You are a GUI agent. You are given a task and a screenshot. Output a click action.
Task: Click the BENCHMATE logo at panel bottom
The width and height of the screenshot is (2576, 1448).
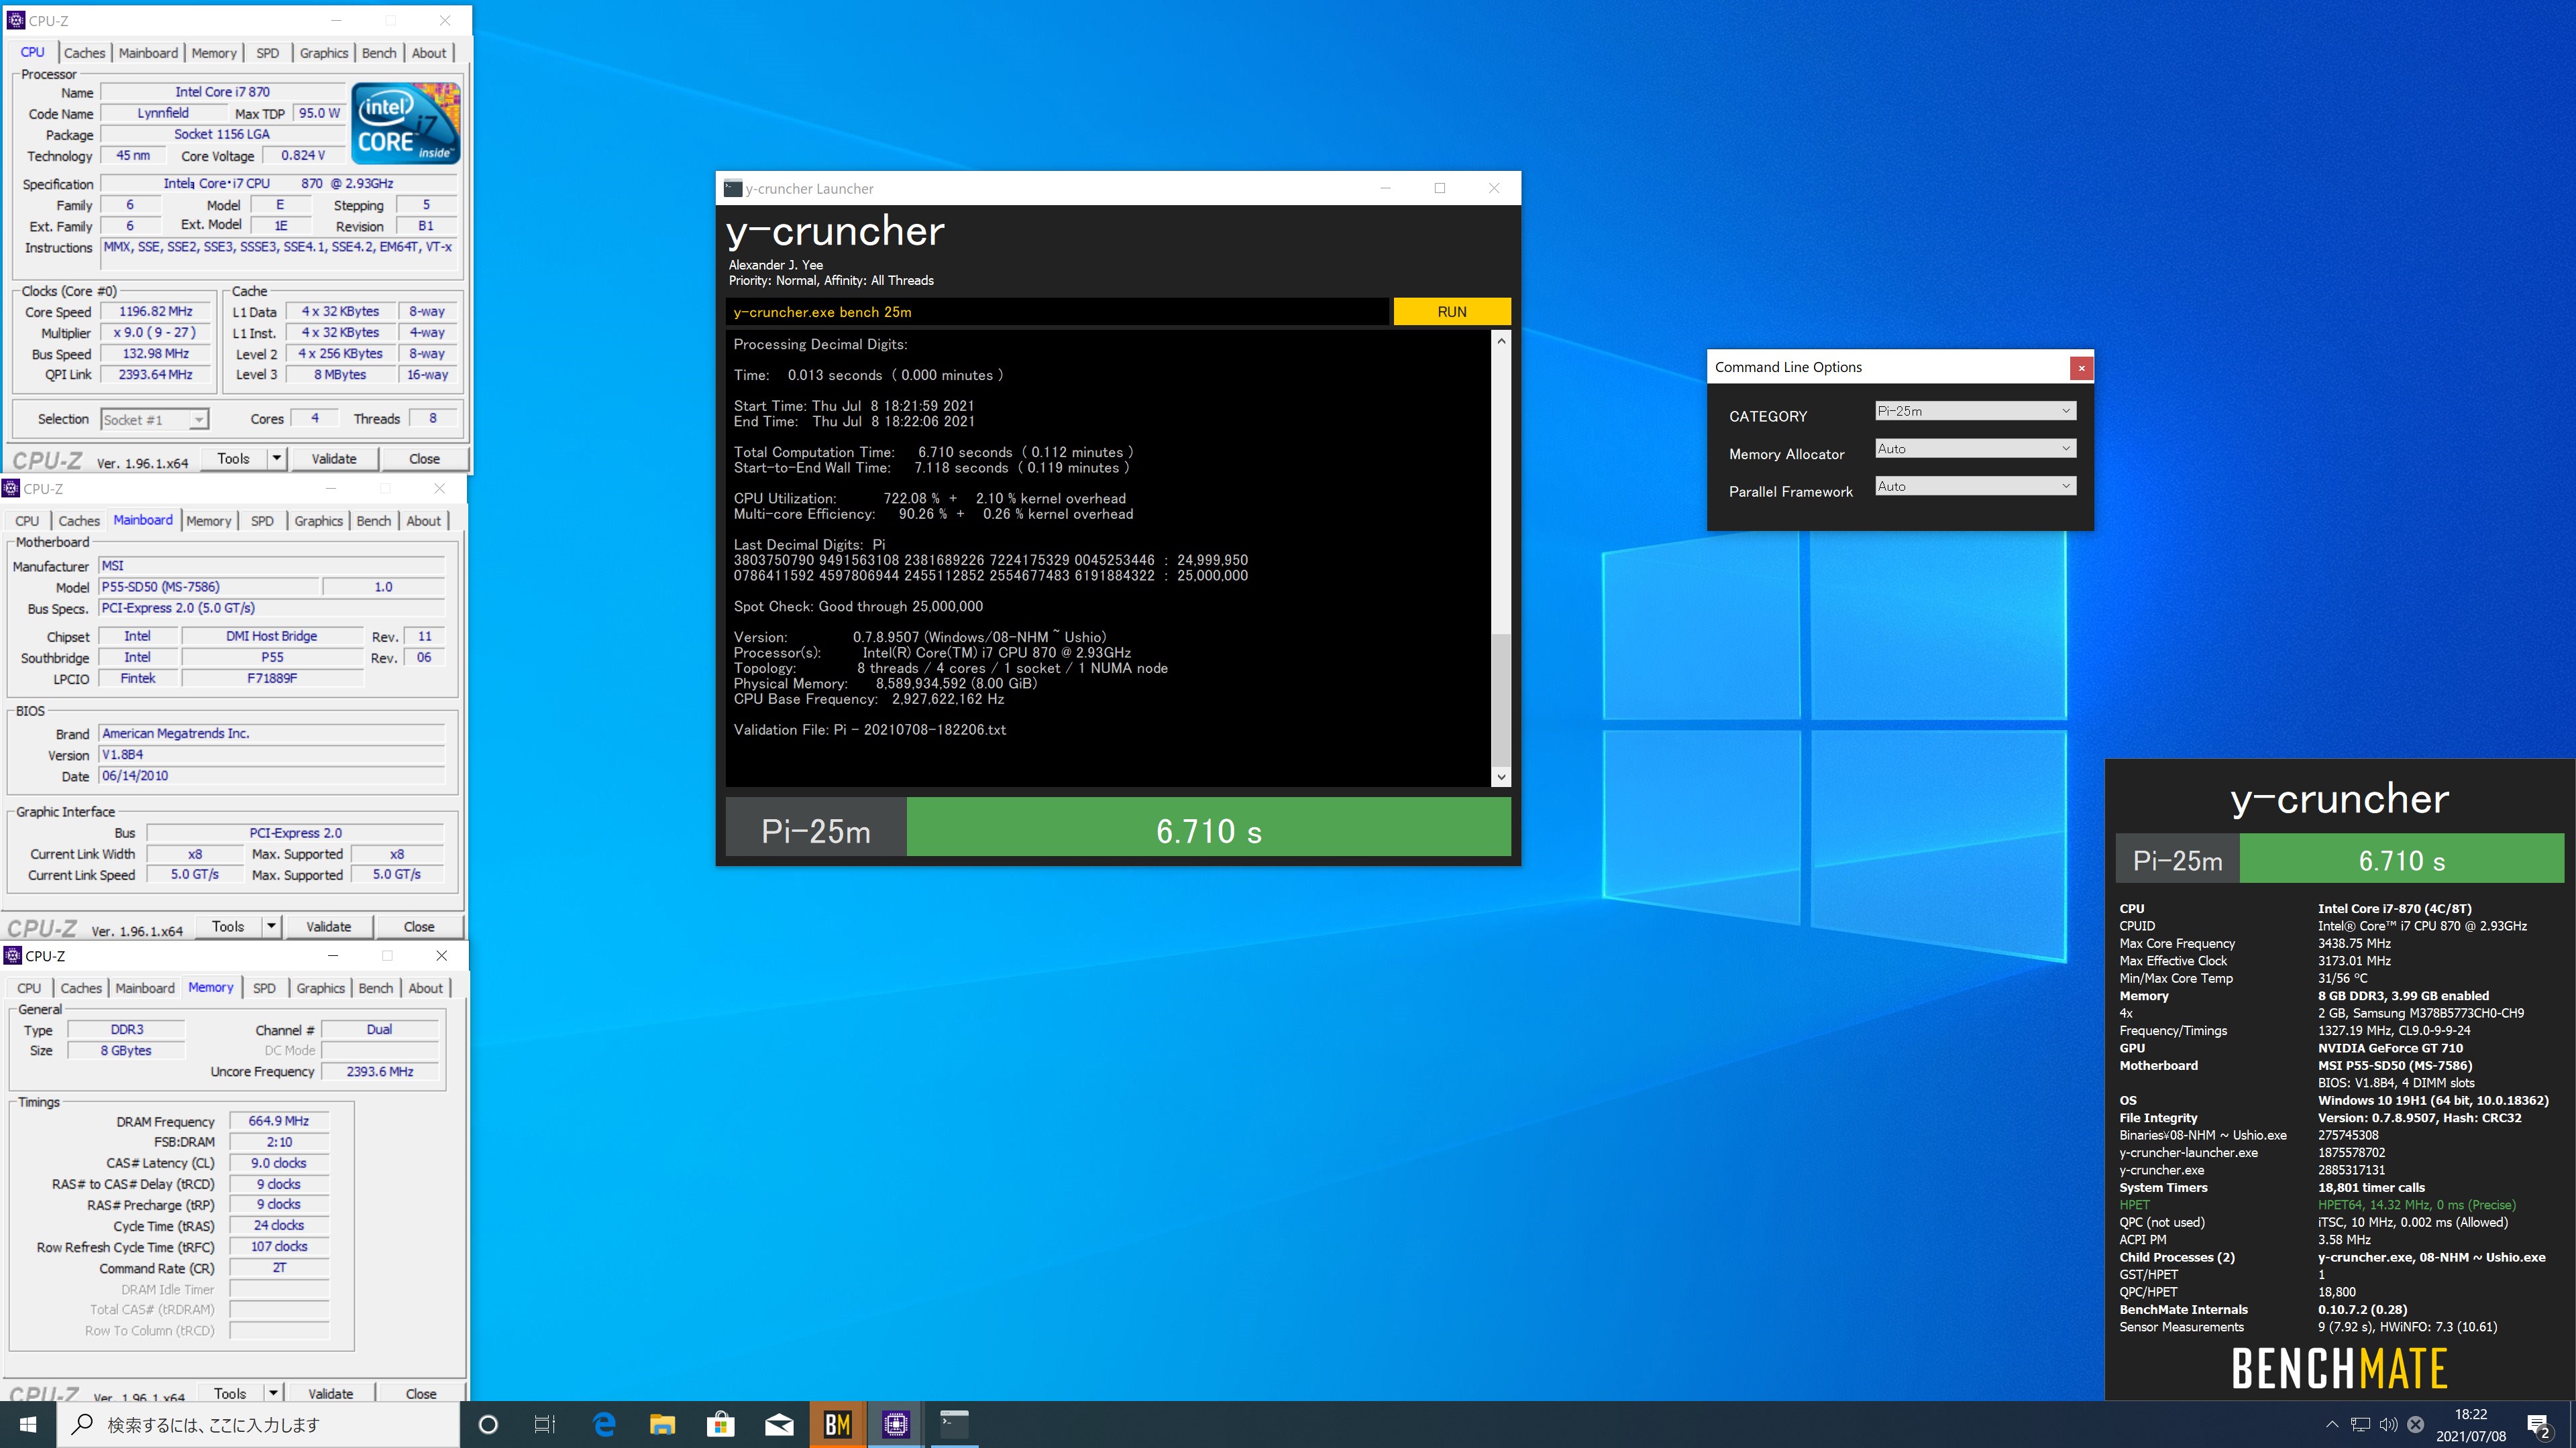[2339, 1368]
